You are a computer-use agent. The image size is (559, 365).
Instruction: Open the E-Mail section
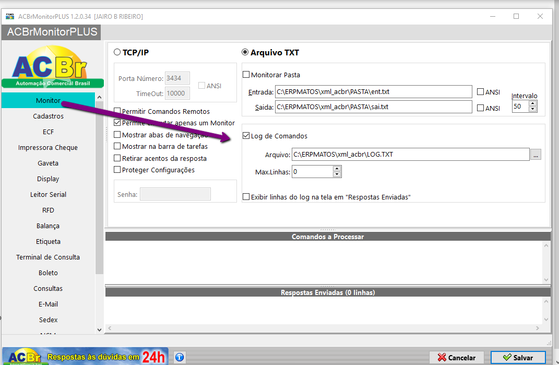point(48,304)
